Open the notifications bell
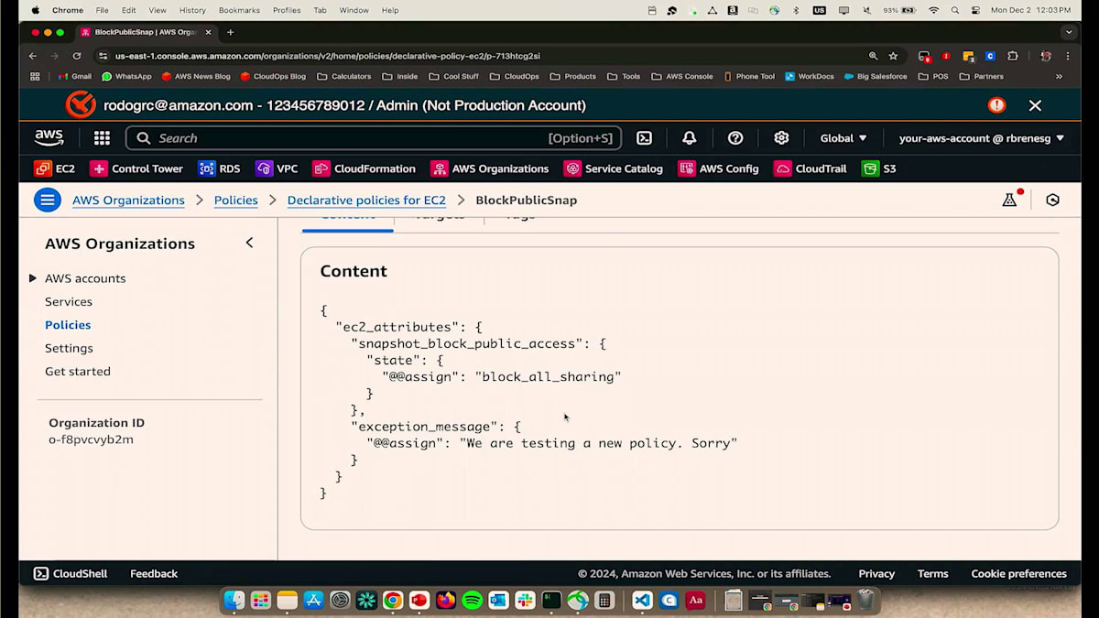Image resolution: width=1099 pixels, height=618 pixels. click(690, 138)
